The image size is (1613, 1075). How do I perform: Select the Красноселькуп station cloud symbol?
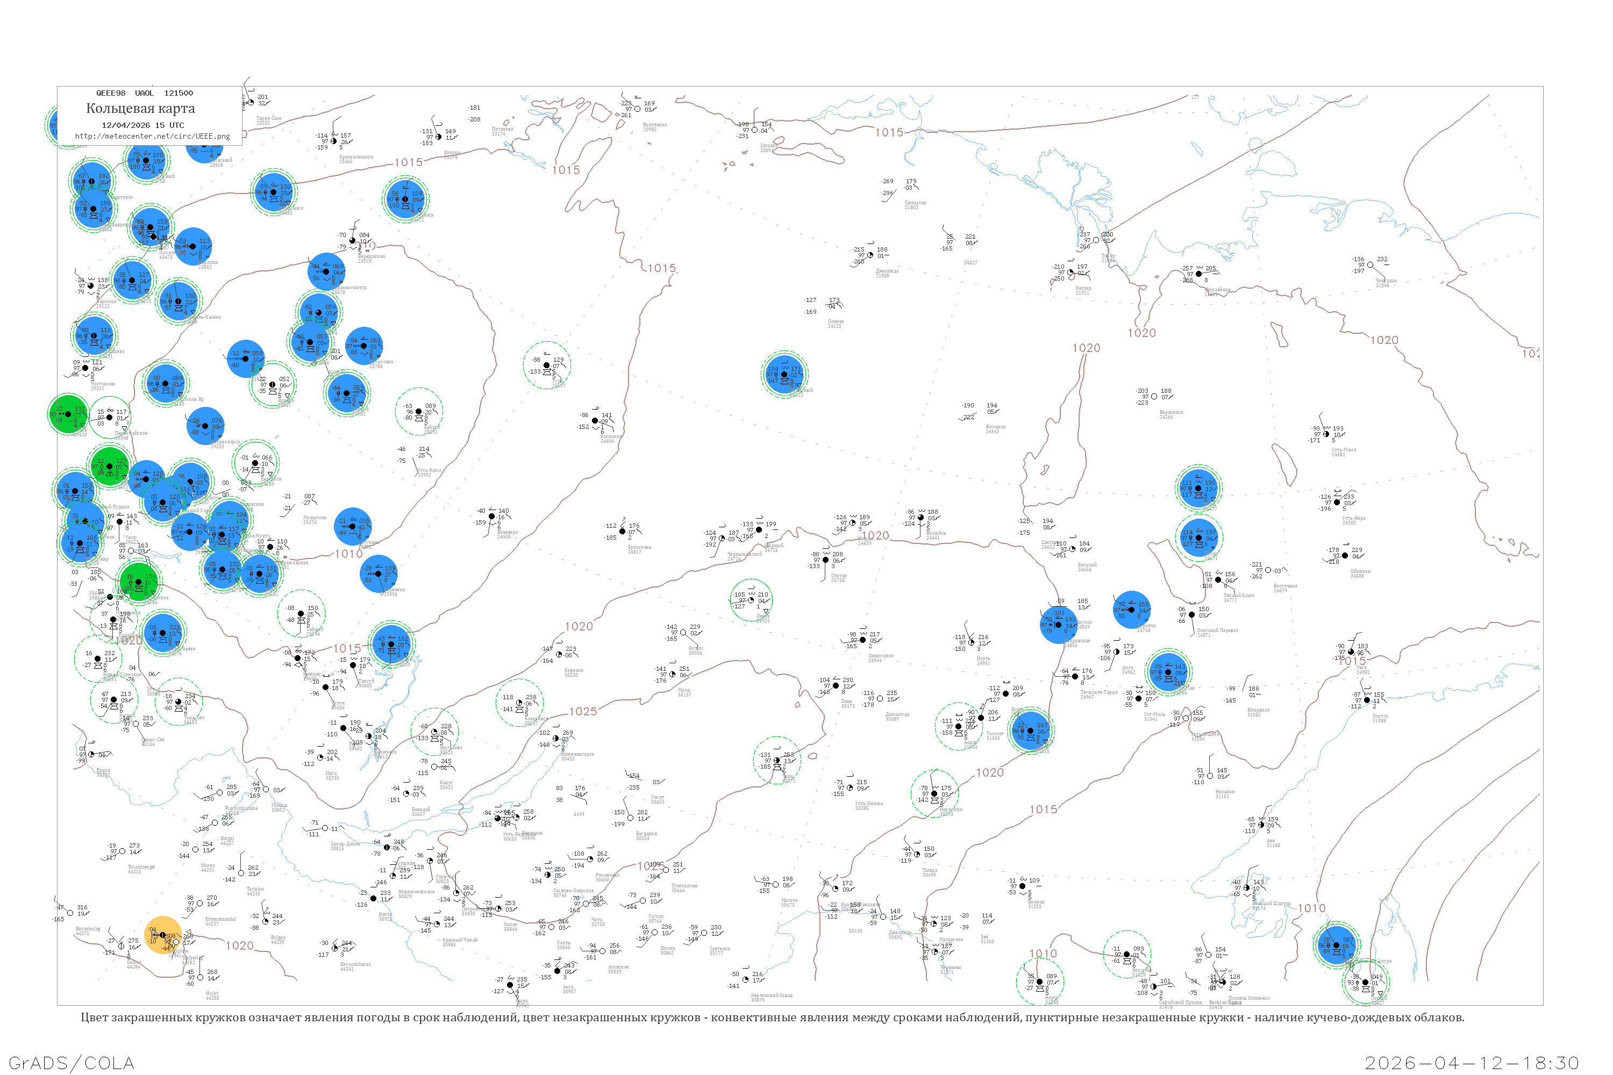[333, 141]
